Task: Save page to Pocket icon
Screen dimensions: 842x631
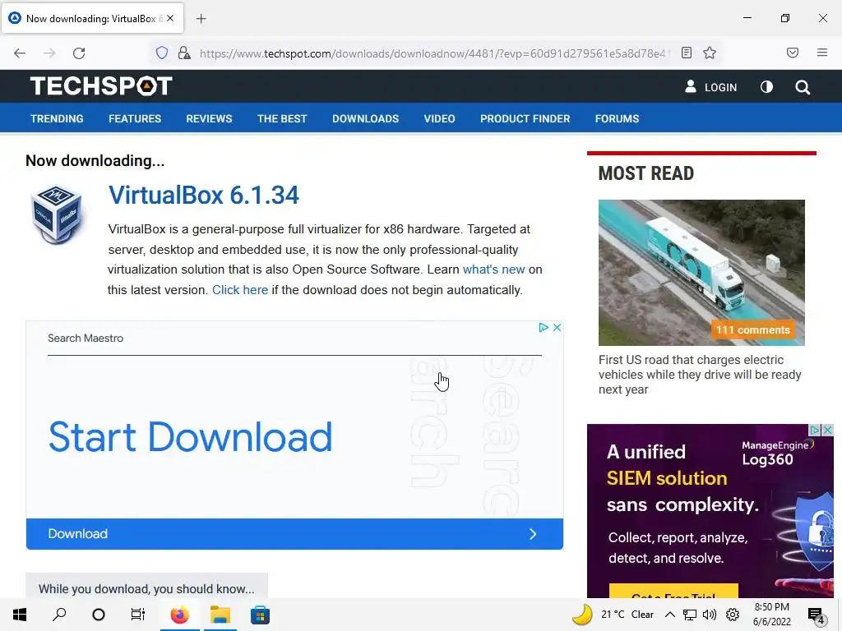Action: point(793,53)
